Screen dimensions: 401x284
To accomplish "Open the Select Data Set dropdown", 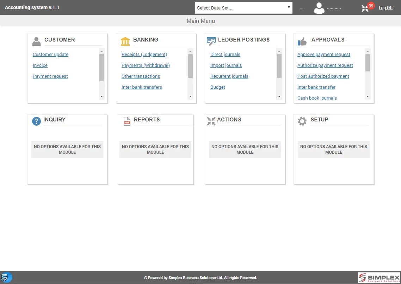I will click(243, 8).
